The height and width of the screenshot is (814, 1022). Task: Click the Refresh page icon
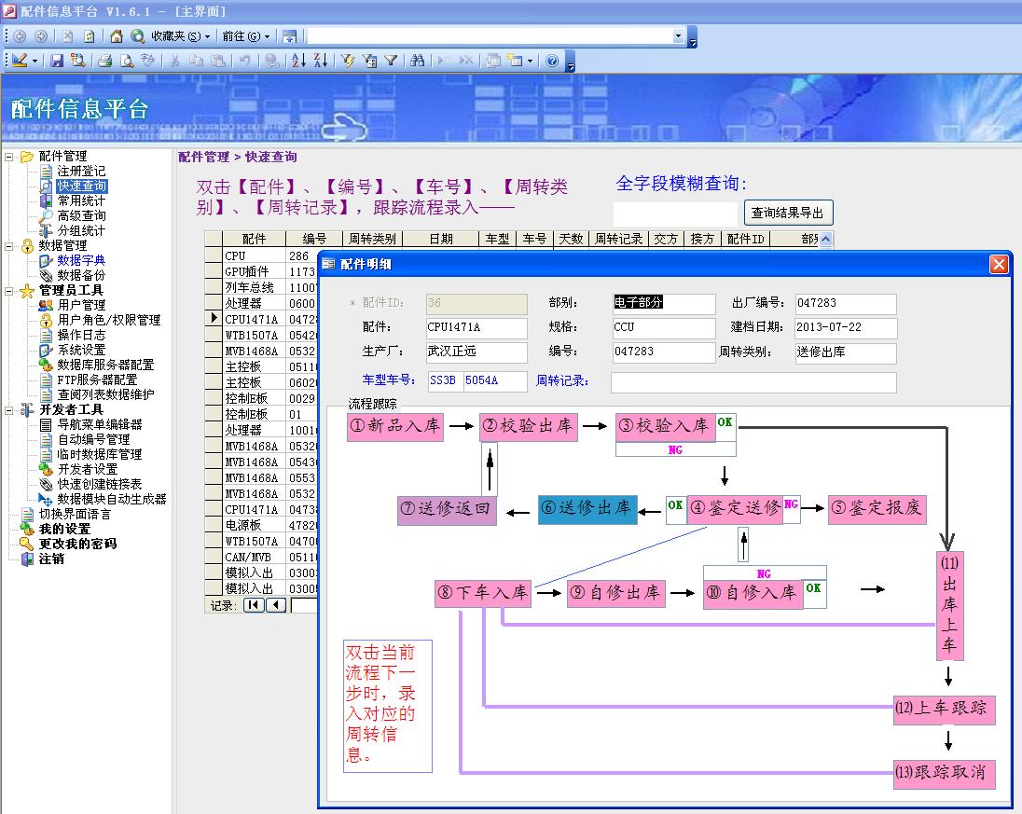click(90, 36)
